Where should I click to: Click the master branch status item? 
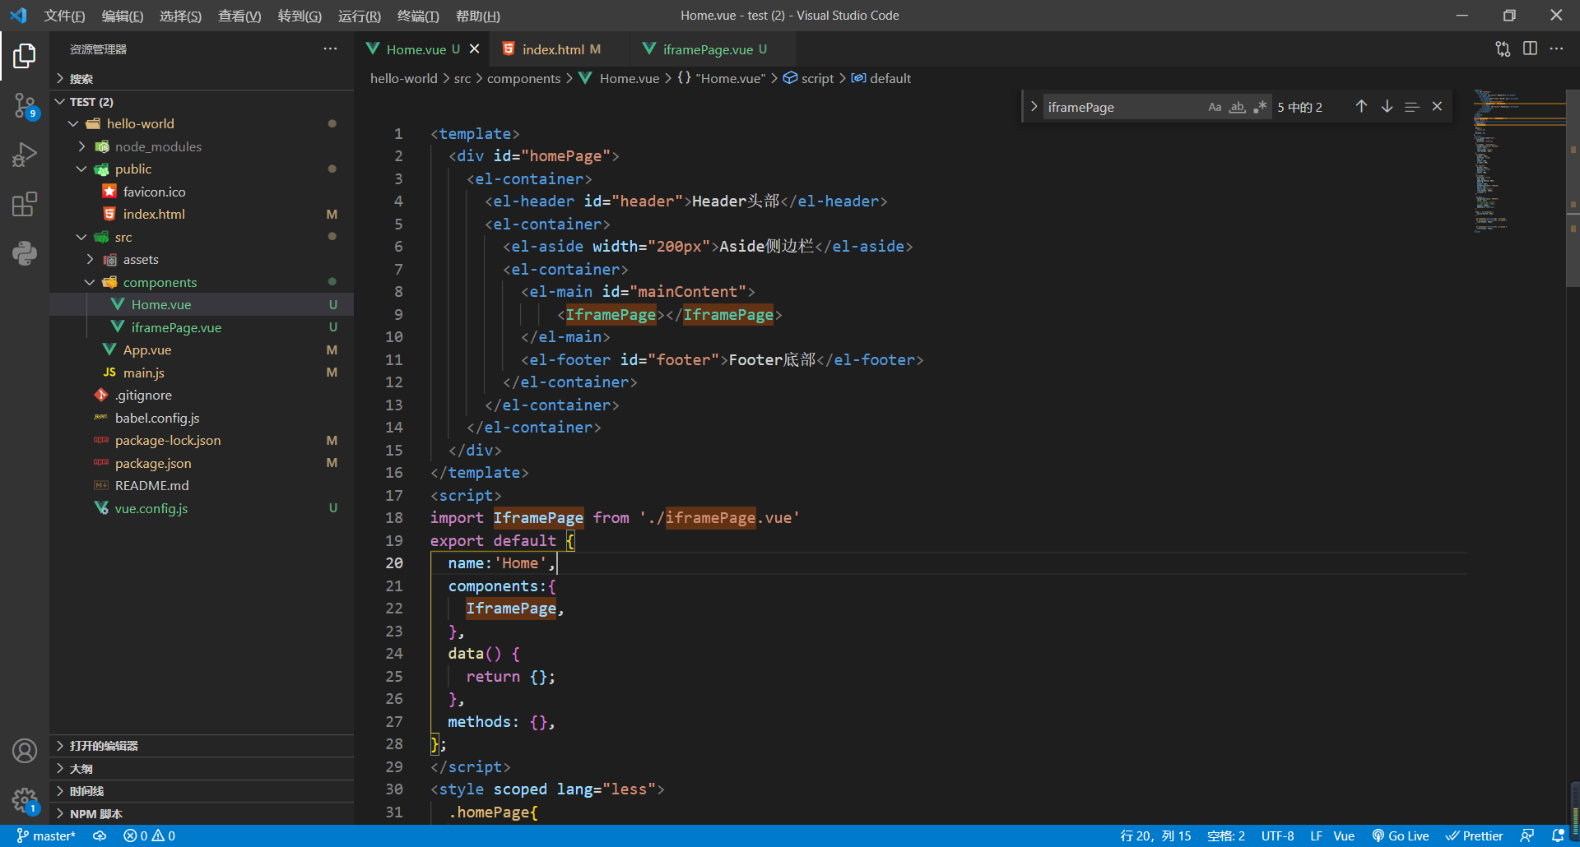tap(46, 835)
